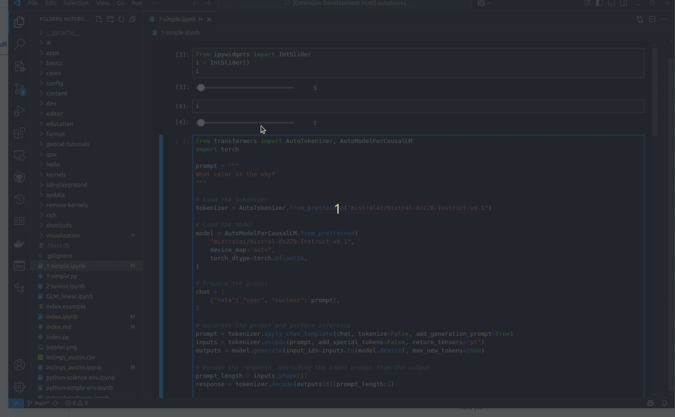The width and height of the screenshot is (675, 417).
Task: Open the API panel icon in activity bar
Action: (19, 266)
